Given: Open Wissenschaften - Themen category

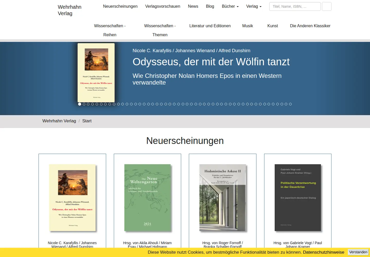Looking at the screenshot, I should pyautogui.click(x=160, y=30).
